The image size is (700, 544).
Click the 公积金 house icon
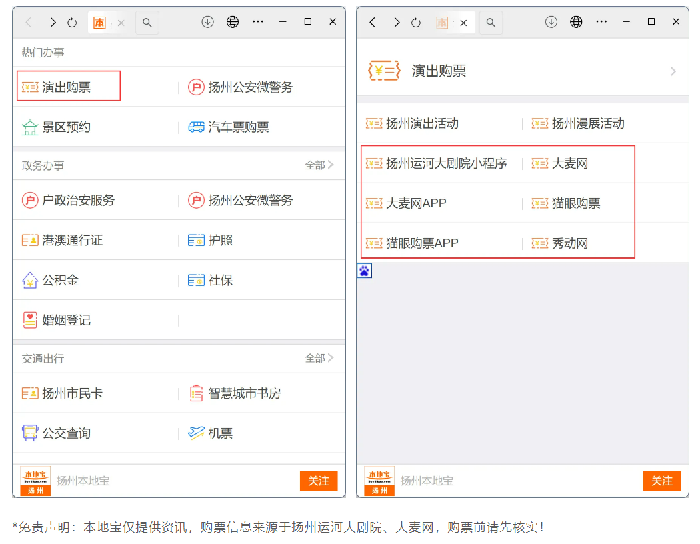coord(30,280)
